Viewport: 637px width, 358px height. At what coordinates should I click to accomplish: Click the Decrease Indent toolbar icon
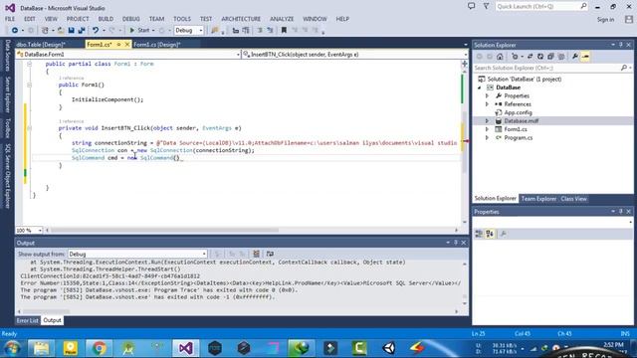[236, 31]
